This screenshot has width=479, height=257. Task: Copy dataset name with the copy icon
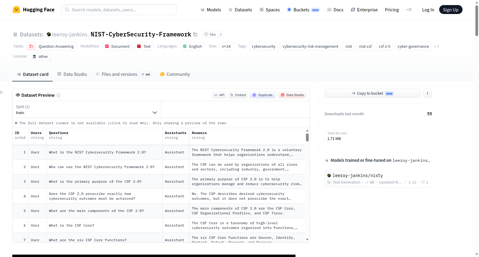(195, 34)
